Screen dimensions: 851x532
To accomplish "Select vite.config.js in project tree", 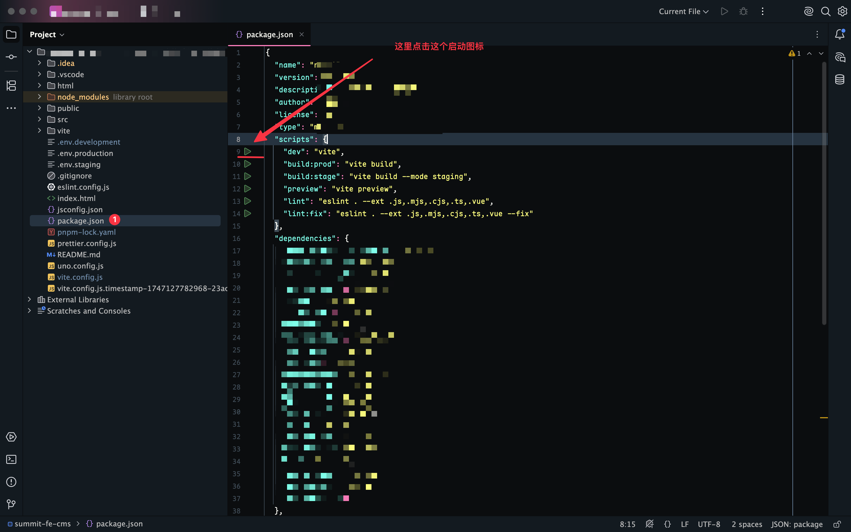I will coord(80,277).
